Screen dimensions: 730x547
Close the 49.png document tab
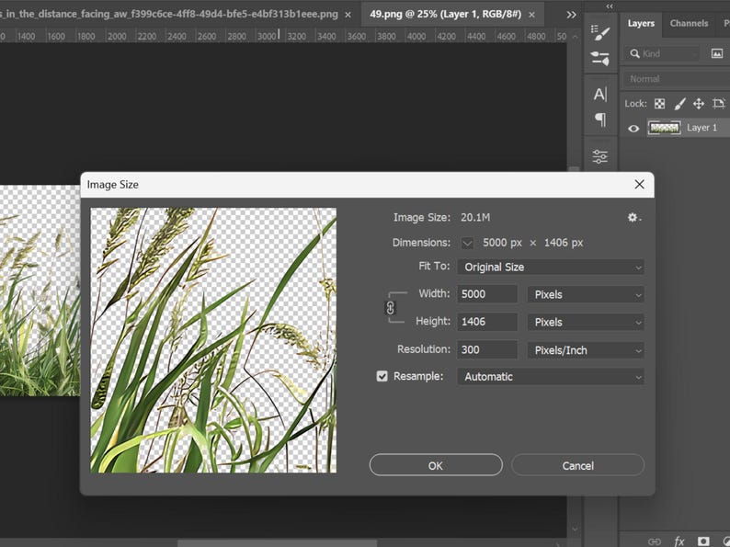coord(531,15)
